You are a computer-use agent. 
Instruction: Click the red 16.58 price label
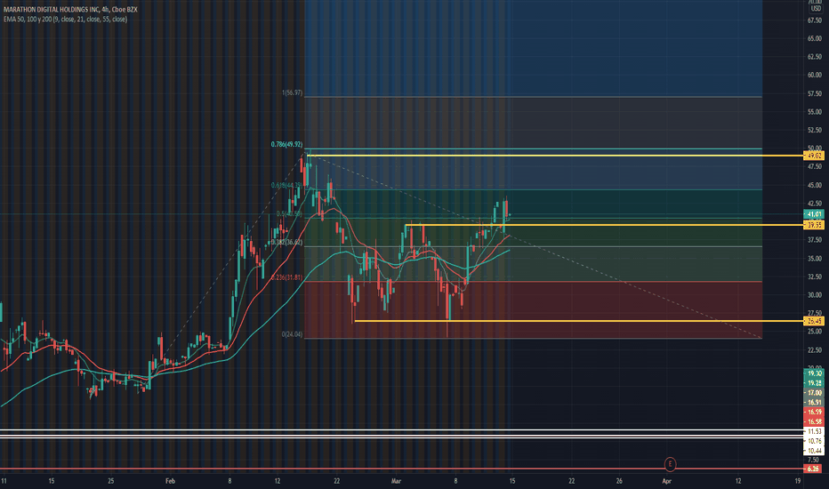tap(813, 421)
